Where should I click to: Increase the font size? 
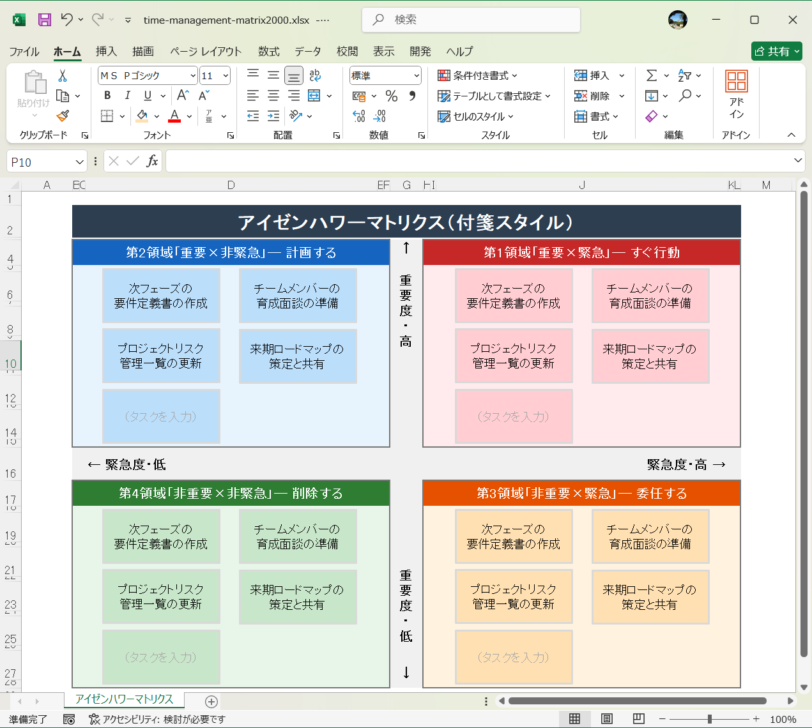click(183, 95)
